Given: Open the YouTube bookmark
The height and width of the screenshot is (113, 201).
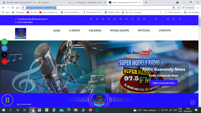Looking at the screenshot, I should click(32, 12).
